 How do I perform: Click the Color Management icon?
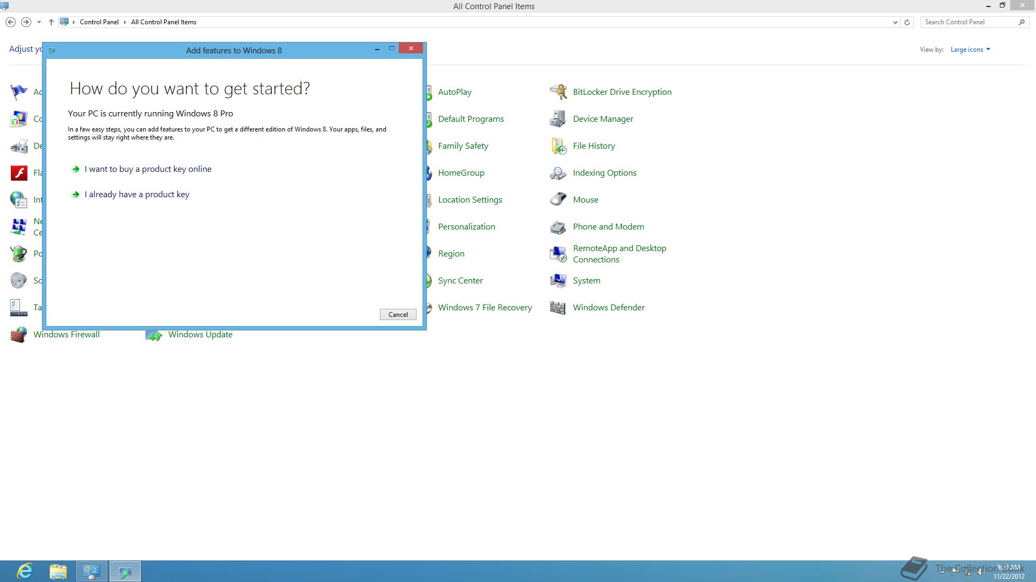click(x=19, y=119)
